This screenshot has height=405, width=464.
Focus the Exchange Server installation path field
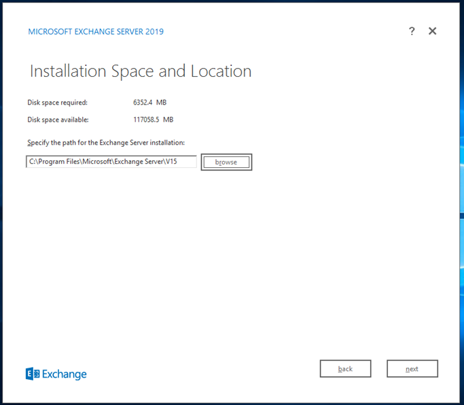pos(111,162)
